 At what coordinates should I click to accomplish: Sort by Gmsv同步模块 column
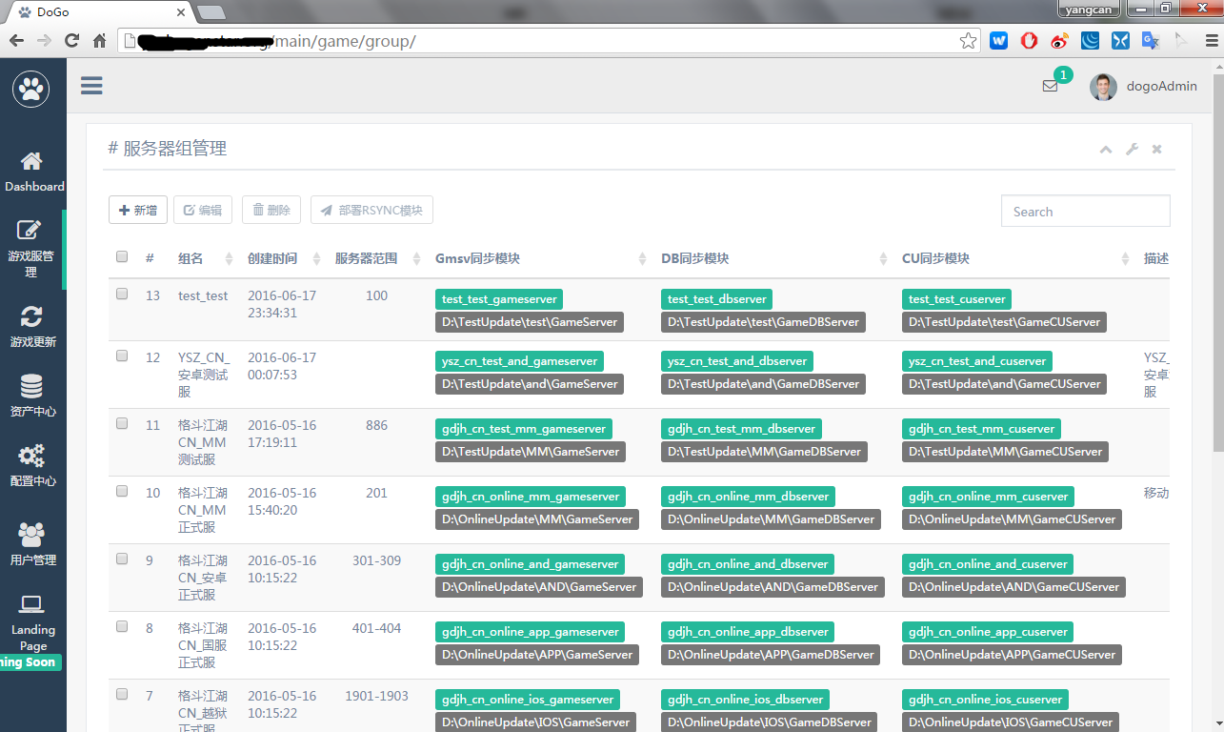coord(540,259)
